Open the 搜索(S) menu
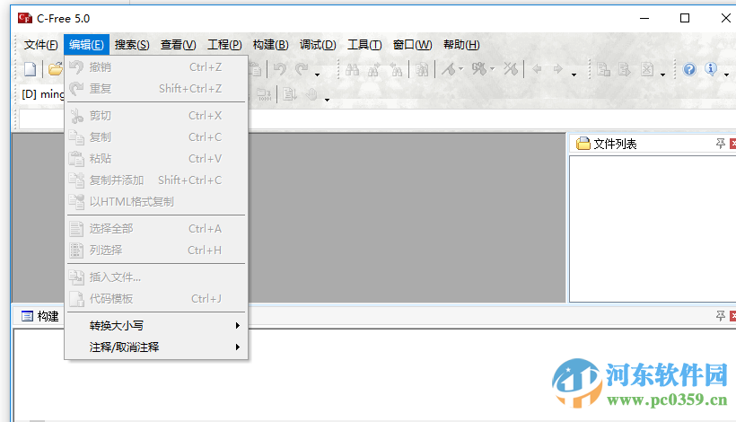Viewport: 736px width, 422px height. [x=132, y=45]
